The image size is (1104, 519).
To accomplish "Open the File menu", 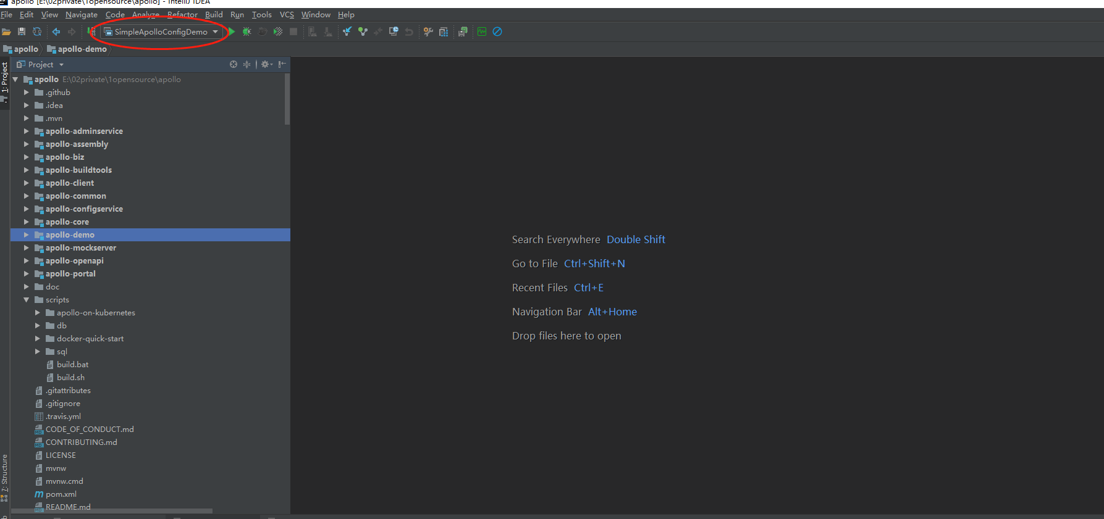I will [x=7, y=15].
